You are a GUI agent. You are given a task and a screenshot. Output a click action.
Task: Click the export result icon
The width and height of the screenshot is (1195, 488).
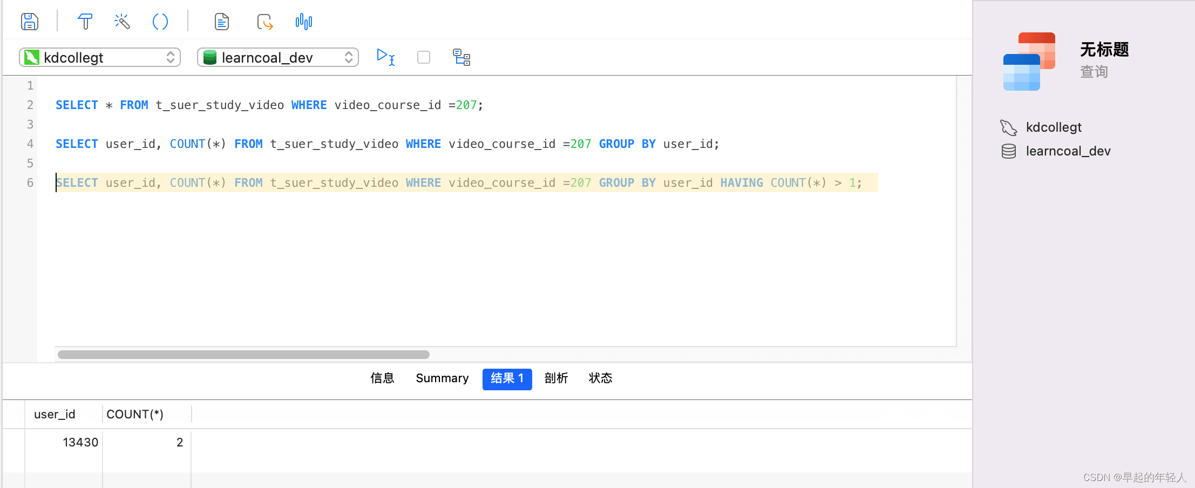[264, 22]
